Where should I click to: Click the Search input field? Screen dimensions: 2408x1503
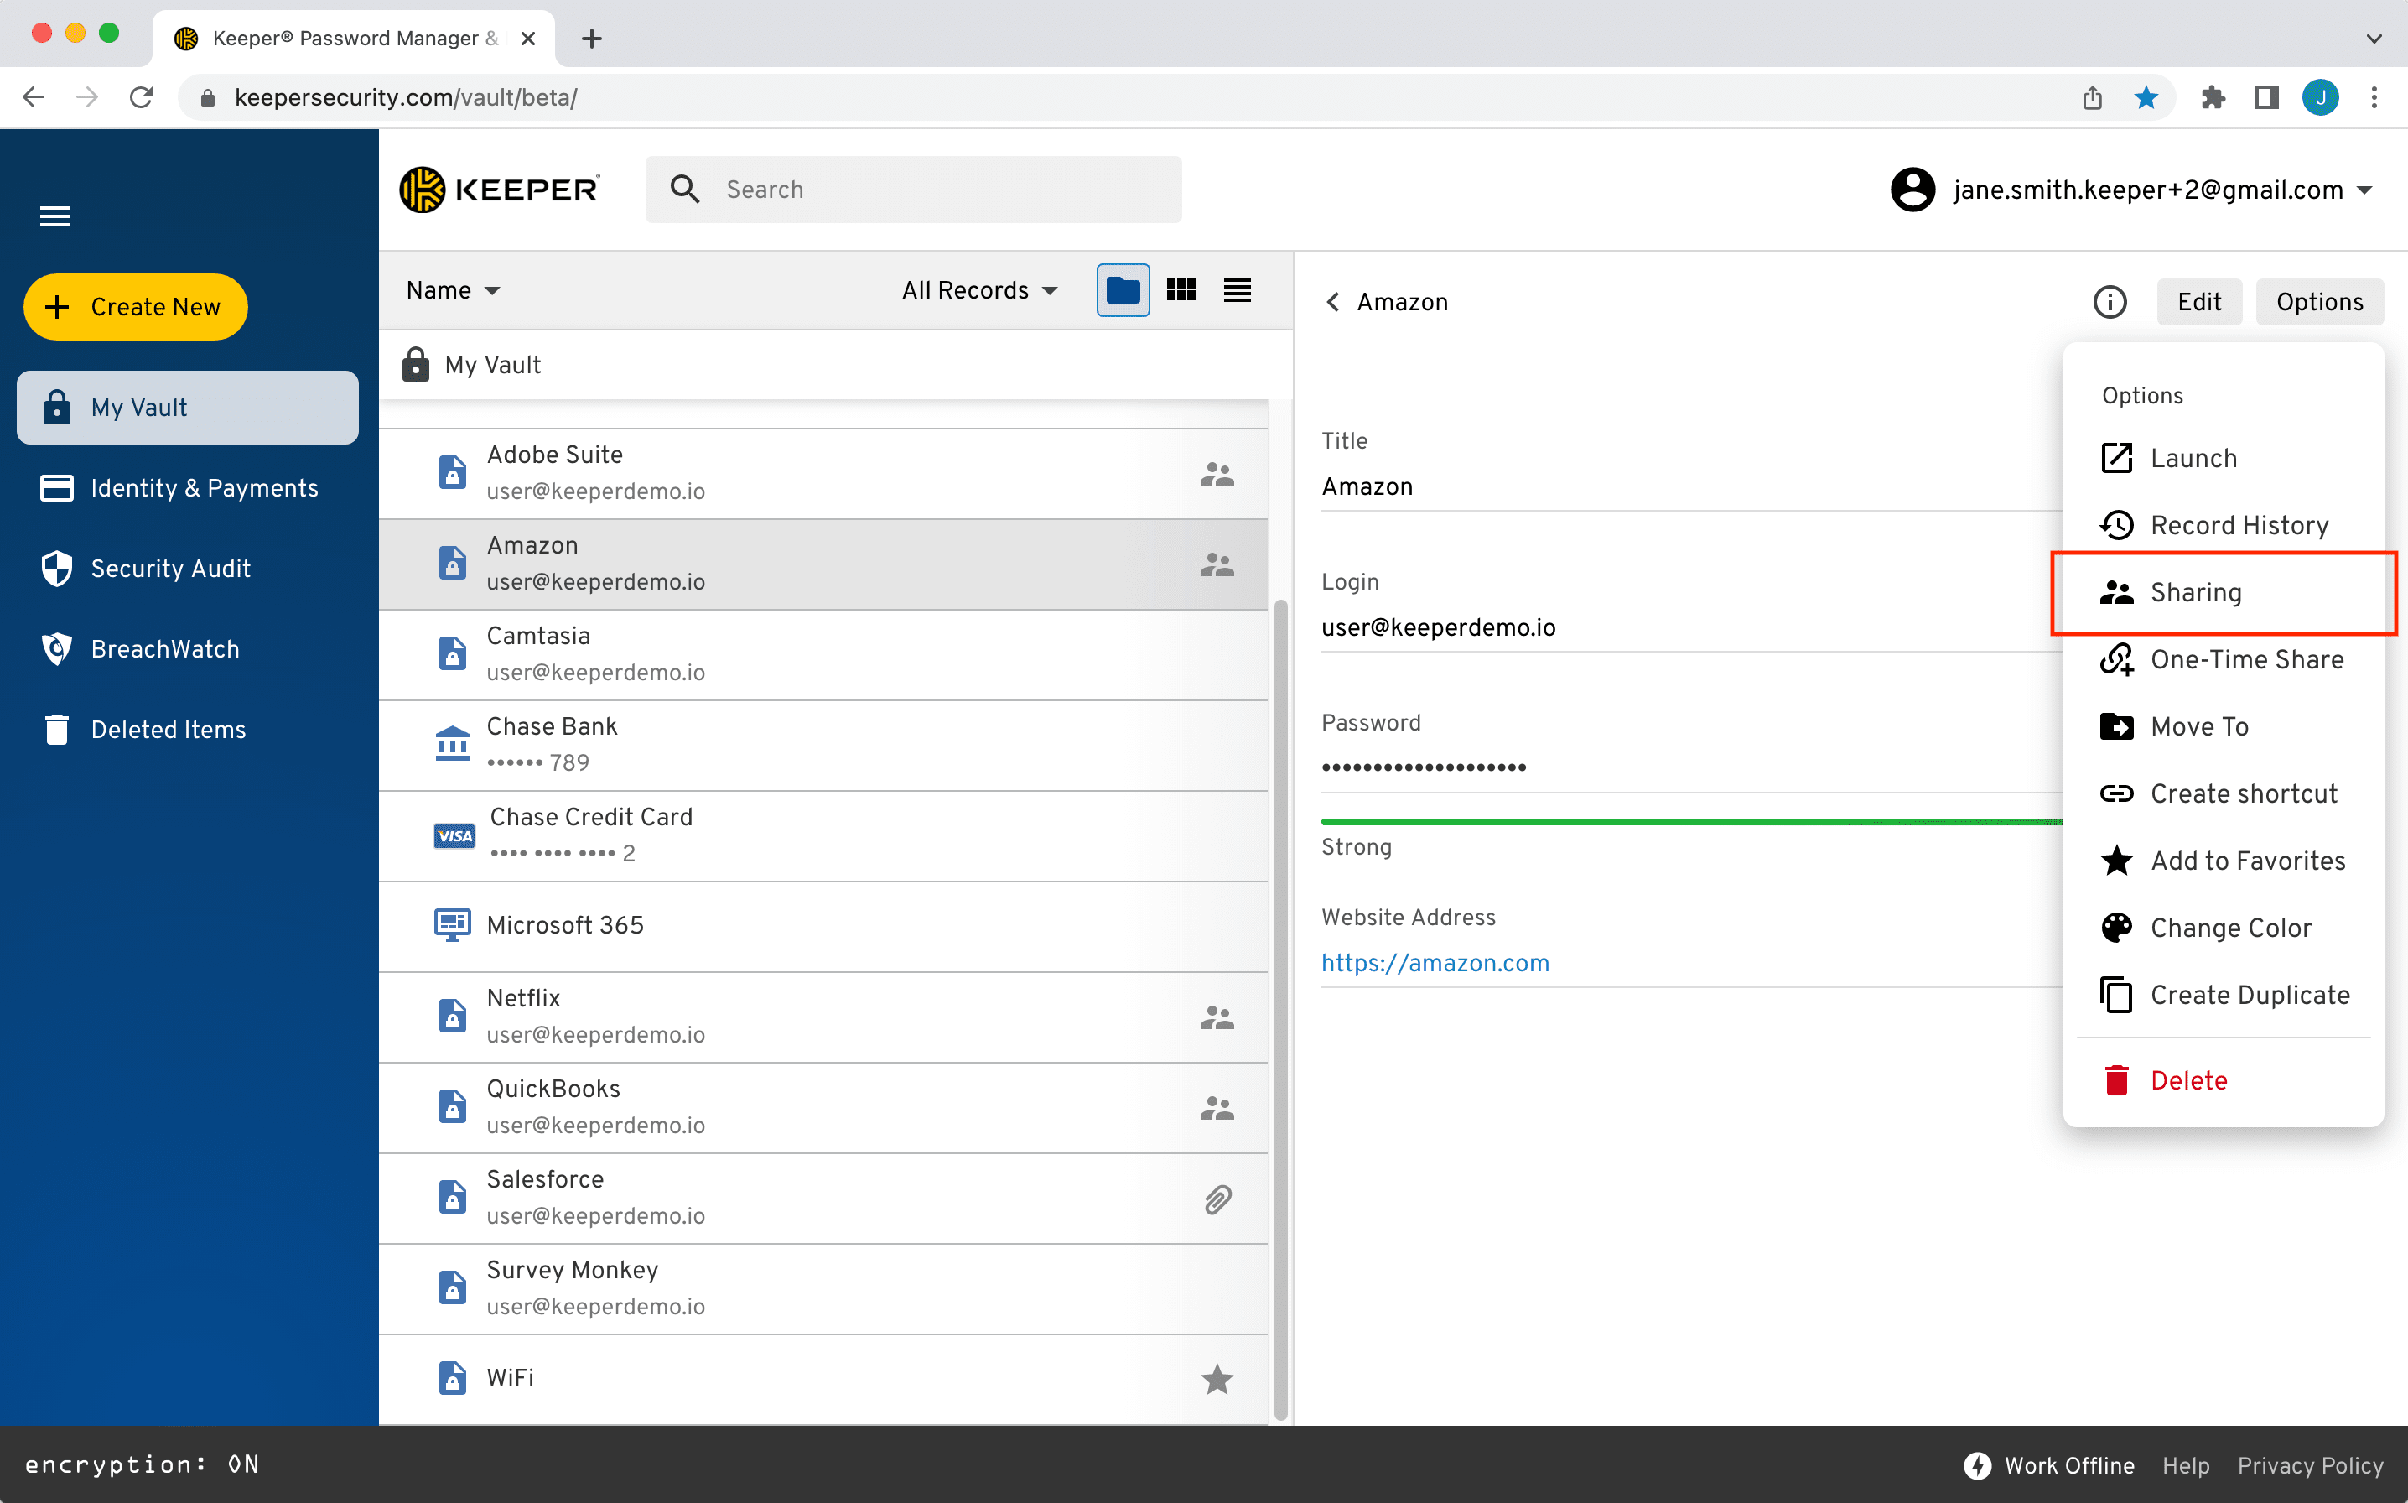click(x=913, y=189)
